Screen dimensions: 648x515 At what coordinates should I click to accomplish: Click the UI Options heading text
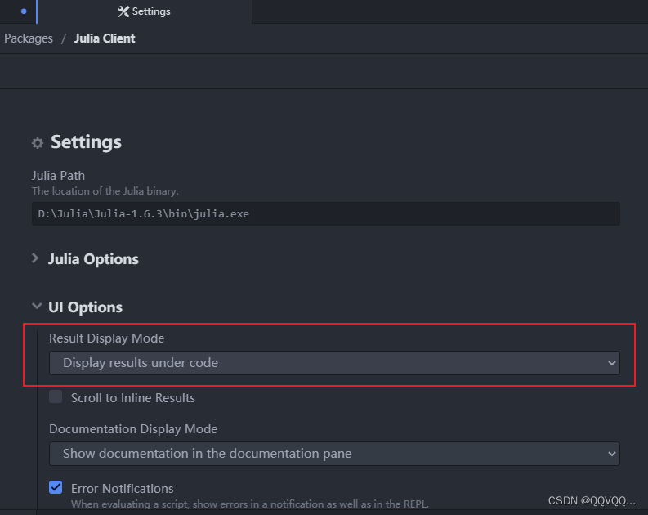tap(85, 307)
